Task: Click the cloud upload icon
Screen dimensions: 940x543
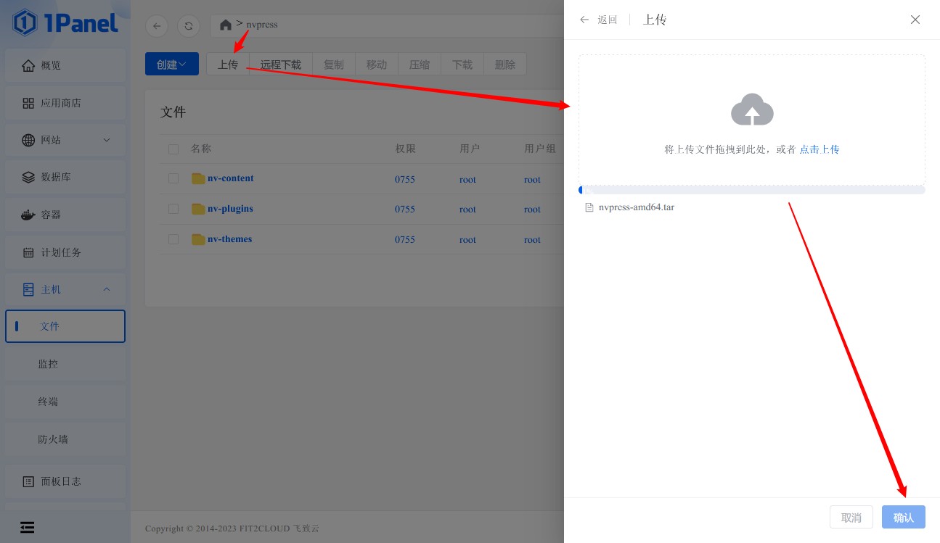Action: click(752, 109)
